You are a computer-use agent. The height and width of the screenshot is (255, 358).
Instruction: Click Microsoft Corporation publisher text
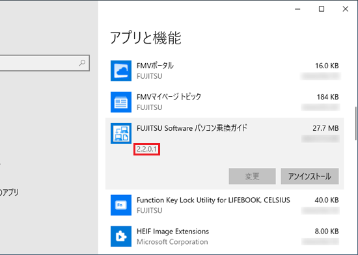[x=172, y=242]
